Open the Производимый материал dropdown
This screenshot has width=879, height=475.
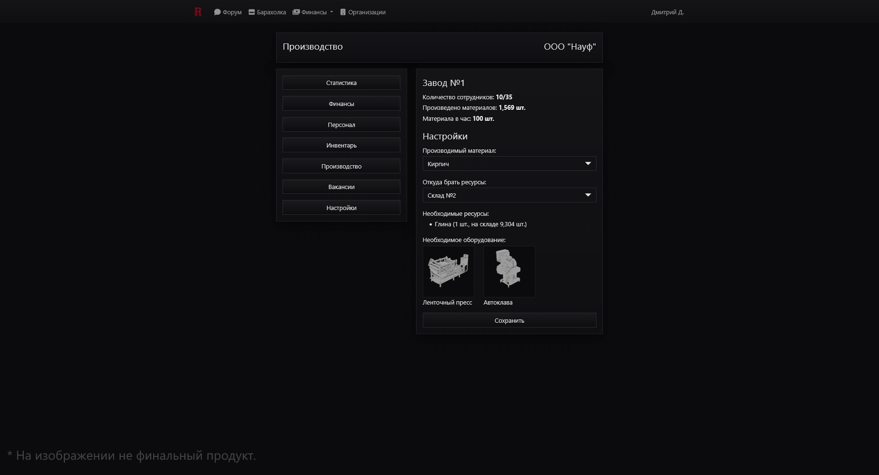[x=509, y=164]
